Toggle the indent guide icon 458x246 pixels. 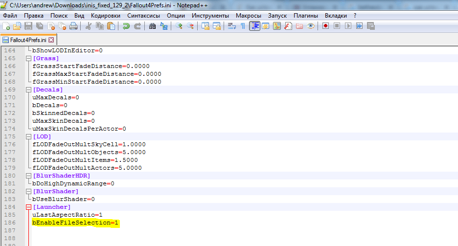[255, 26]
